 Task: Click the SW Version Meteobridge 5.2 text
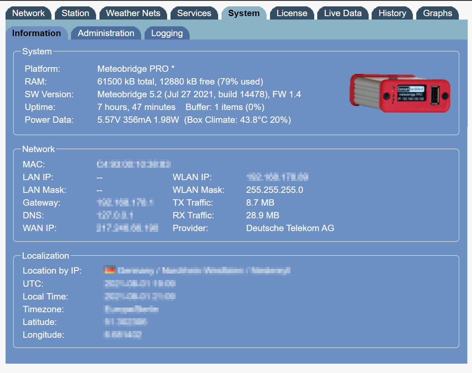pyautogui.click(x=199, y=94)
